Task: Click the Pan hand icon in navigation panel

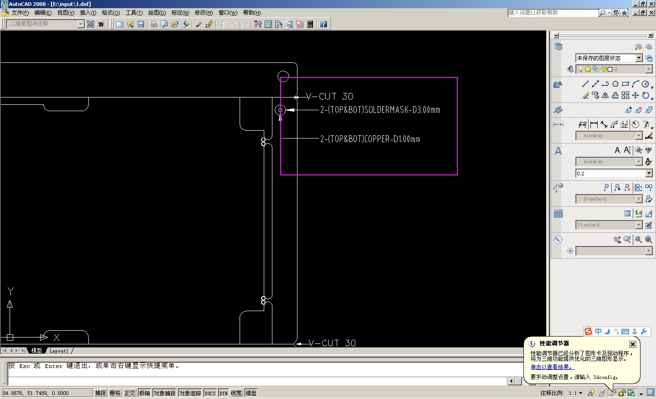Action: [617, 240]
